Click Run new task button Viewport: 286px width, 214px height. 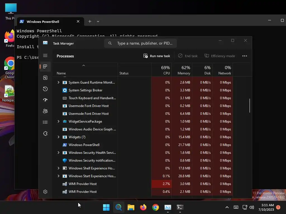tap(157, 56)
